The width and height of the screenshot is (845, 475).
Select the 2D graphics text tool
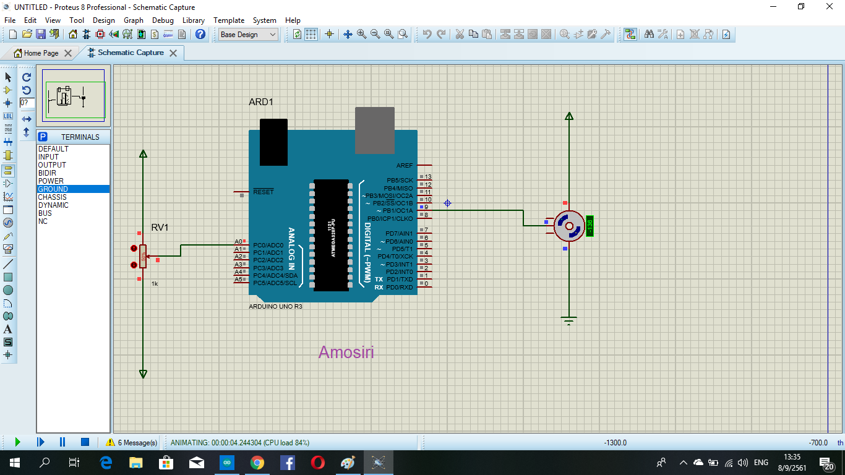[8, 329]
